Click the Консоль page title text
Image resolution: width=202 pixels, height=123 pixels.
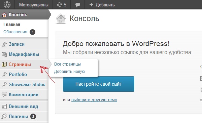coord(85,18)
